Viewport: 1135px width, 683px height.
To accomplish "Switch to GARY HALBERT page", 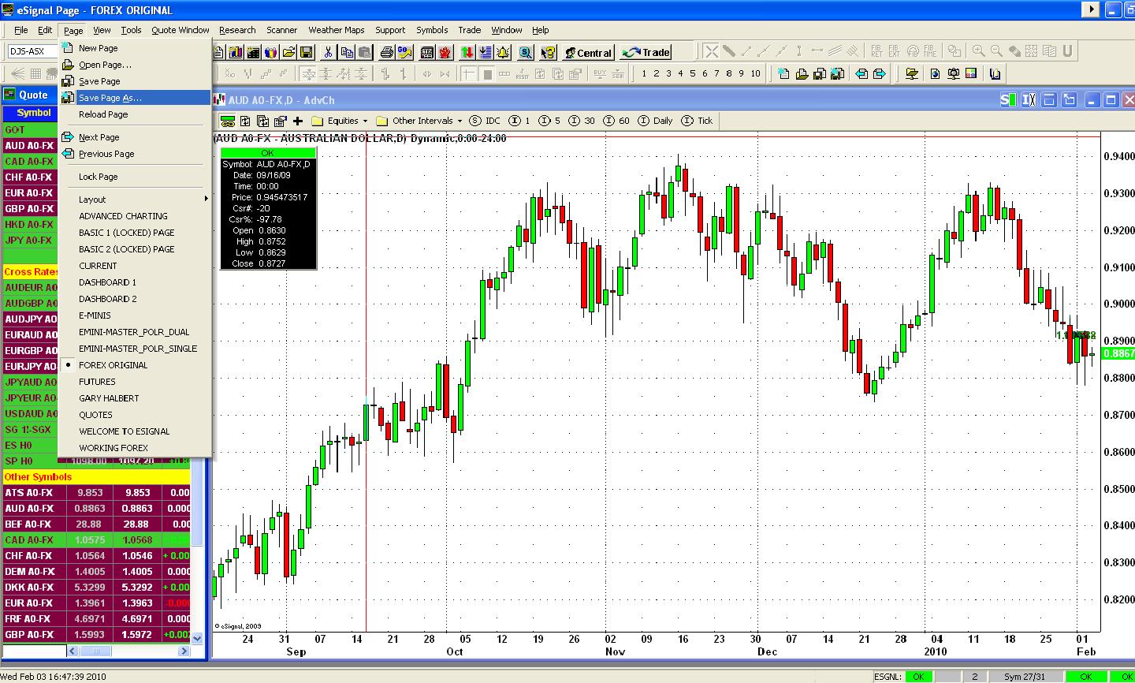I will pyautogui.click(x=134, y=398).
